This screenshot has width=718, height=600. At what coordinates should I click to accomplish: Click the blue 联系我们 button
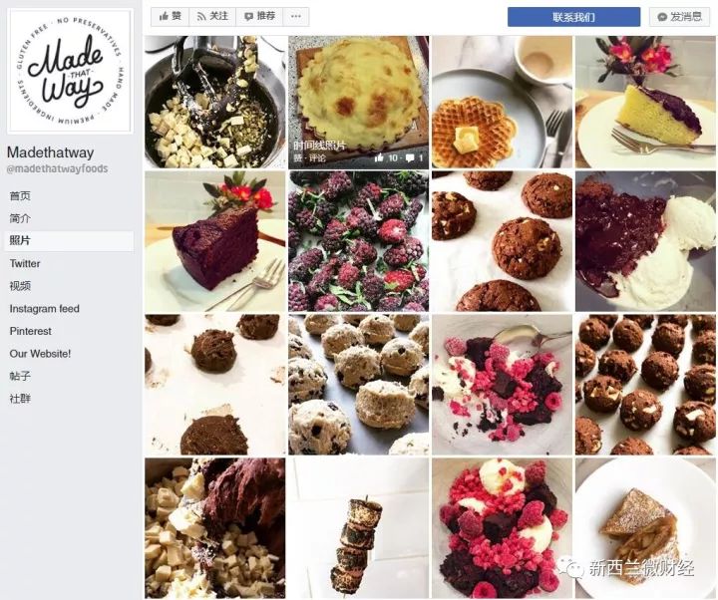[573, 17]
